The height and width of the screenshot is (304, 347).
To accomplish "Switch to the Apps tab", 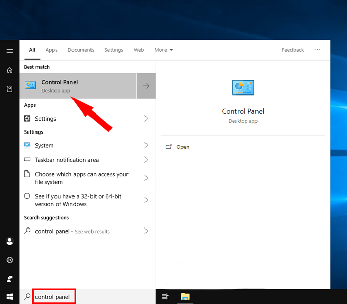I will (51, 50).
